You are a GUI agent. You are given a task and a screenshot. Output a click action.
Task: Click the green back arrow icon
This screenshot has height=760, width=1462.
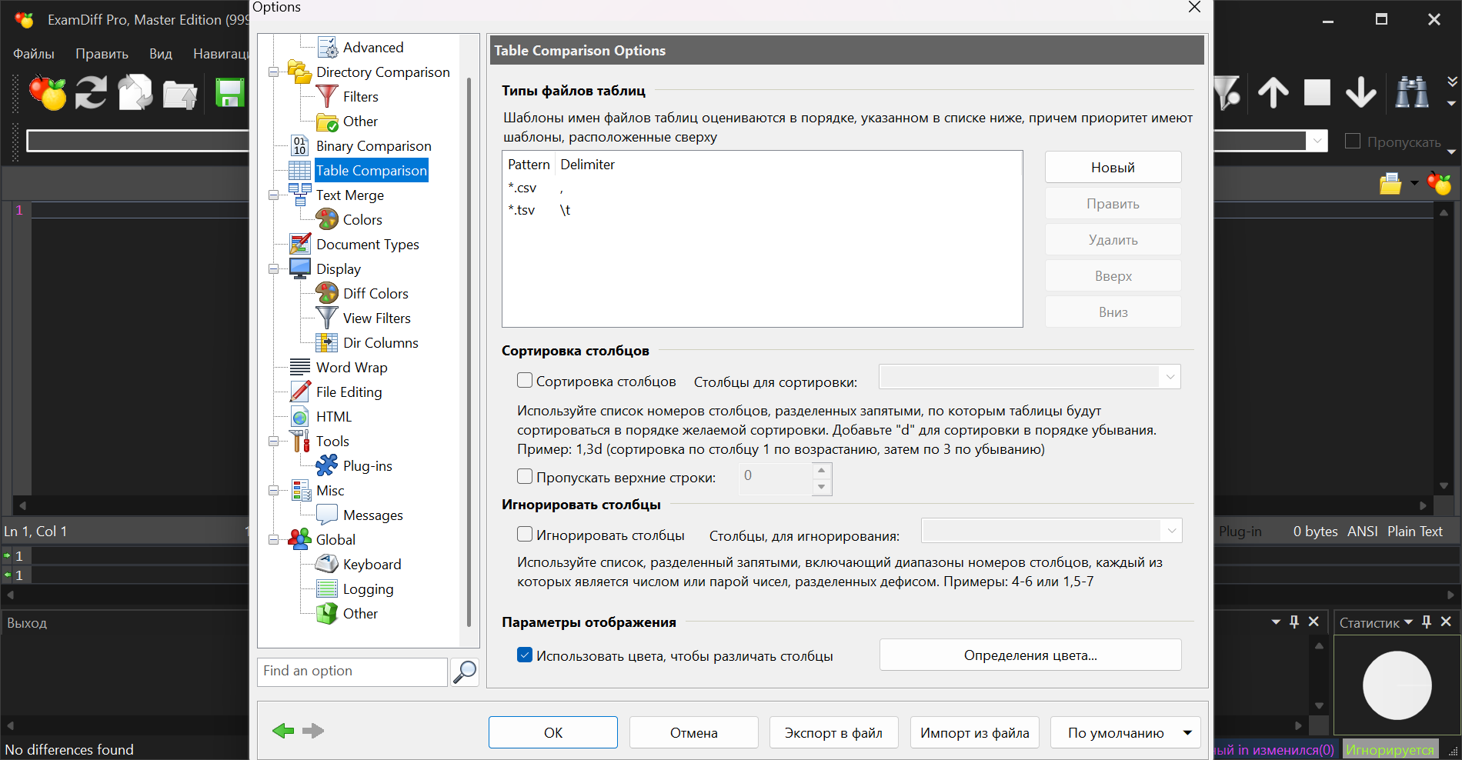pos(283,731)
